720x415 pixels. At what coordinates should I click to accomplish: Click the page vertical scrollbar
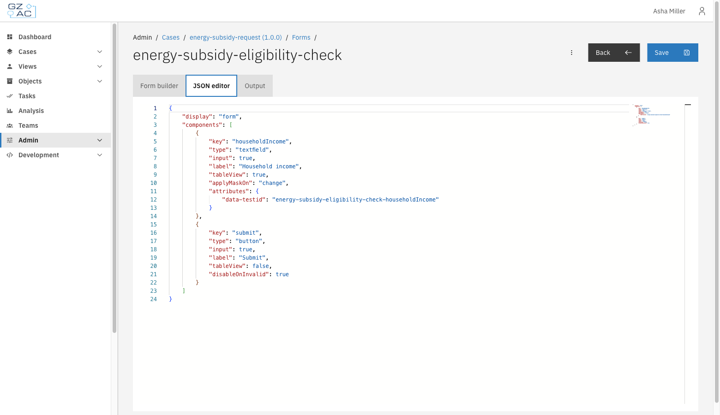[x=716, y=202]
